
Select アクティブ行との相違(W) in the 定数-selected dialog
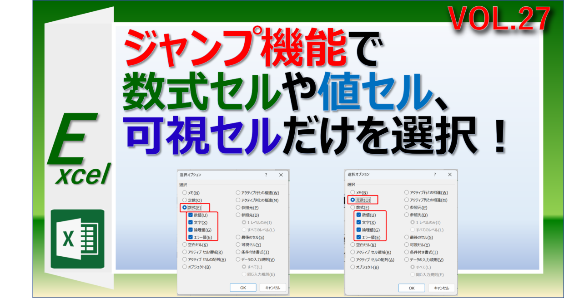(406, 193)
